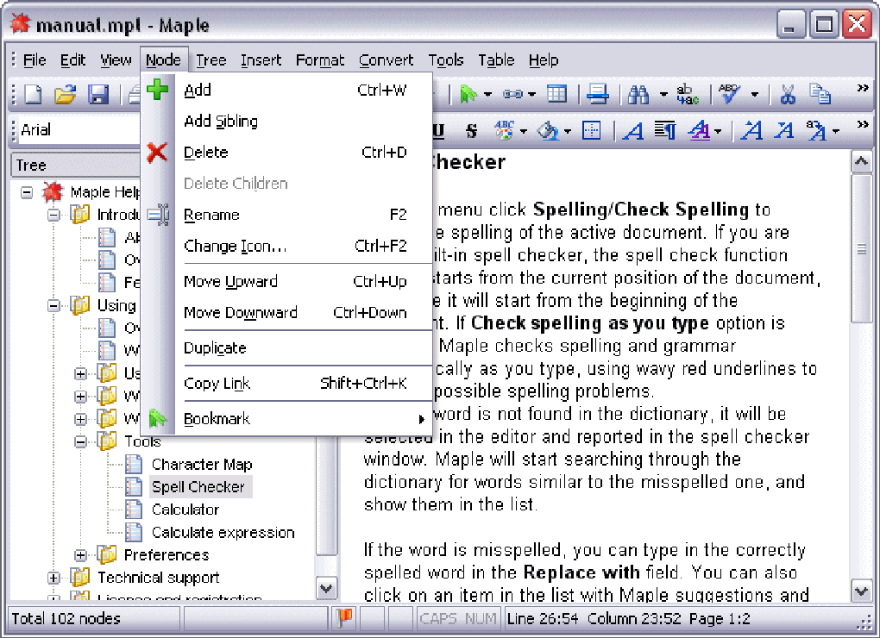Expand top toolbar overflow chevron
880x638 pixels.
click(863, 88)
